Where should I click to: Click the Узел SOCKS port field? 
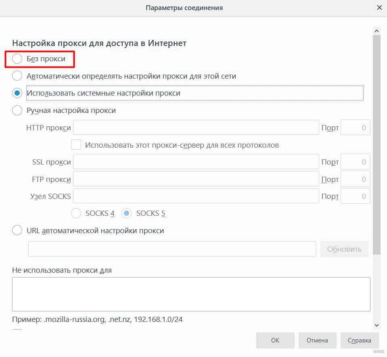(356, 196)
